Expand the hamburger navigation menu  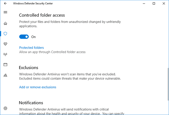click(5, 12)
